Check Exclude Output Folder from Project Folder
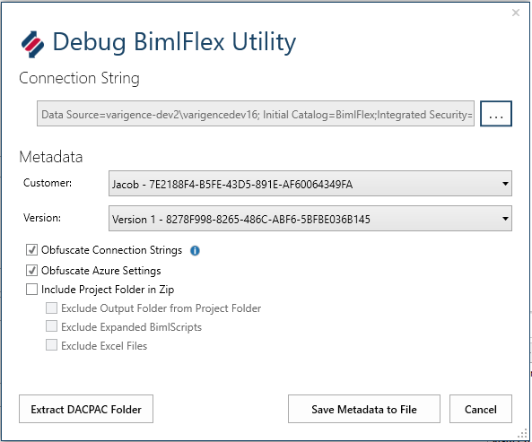This screenshot has width=532, height=442. pos(51,308)
